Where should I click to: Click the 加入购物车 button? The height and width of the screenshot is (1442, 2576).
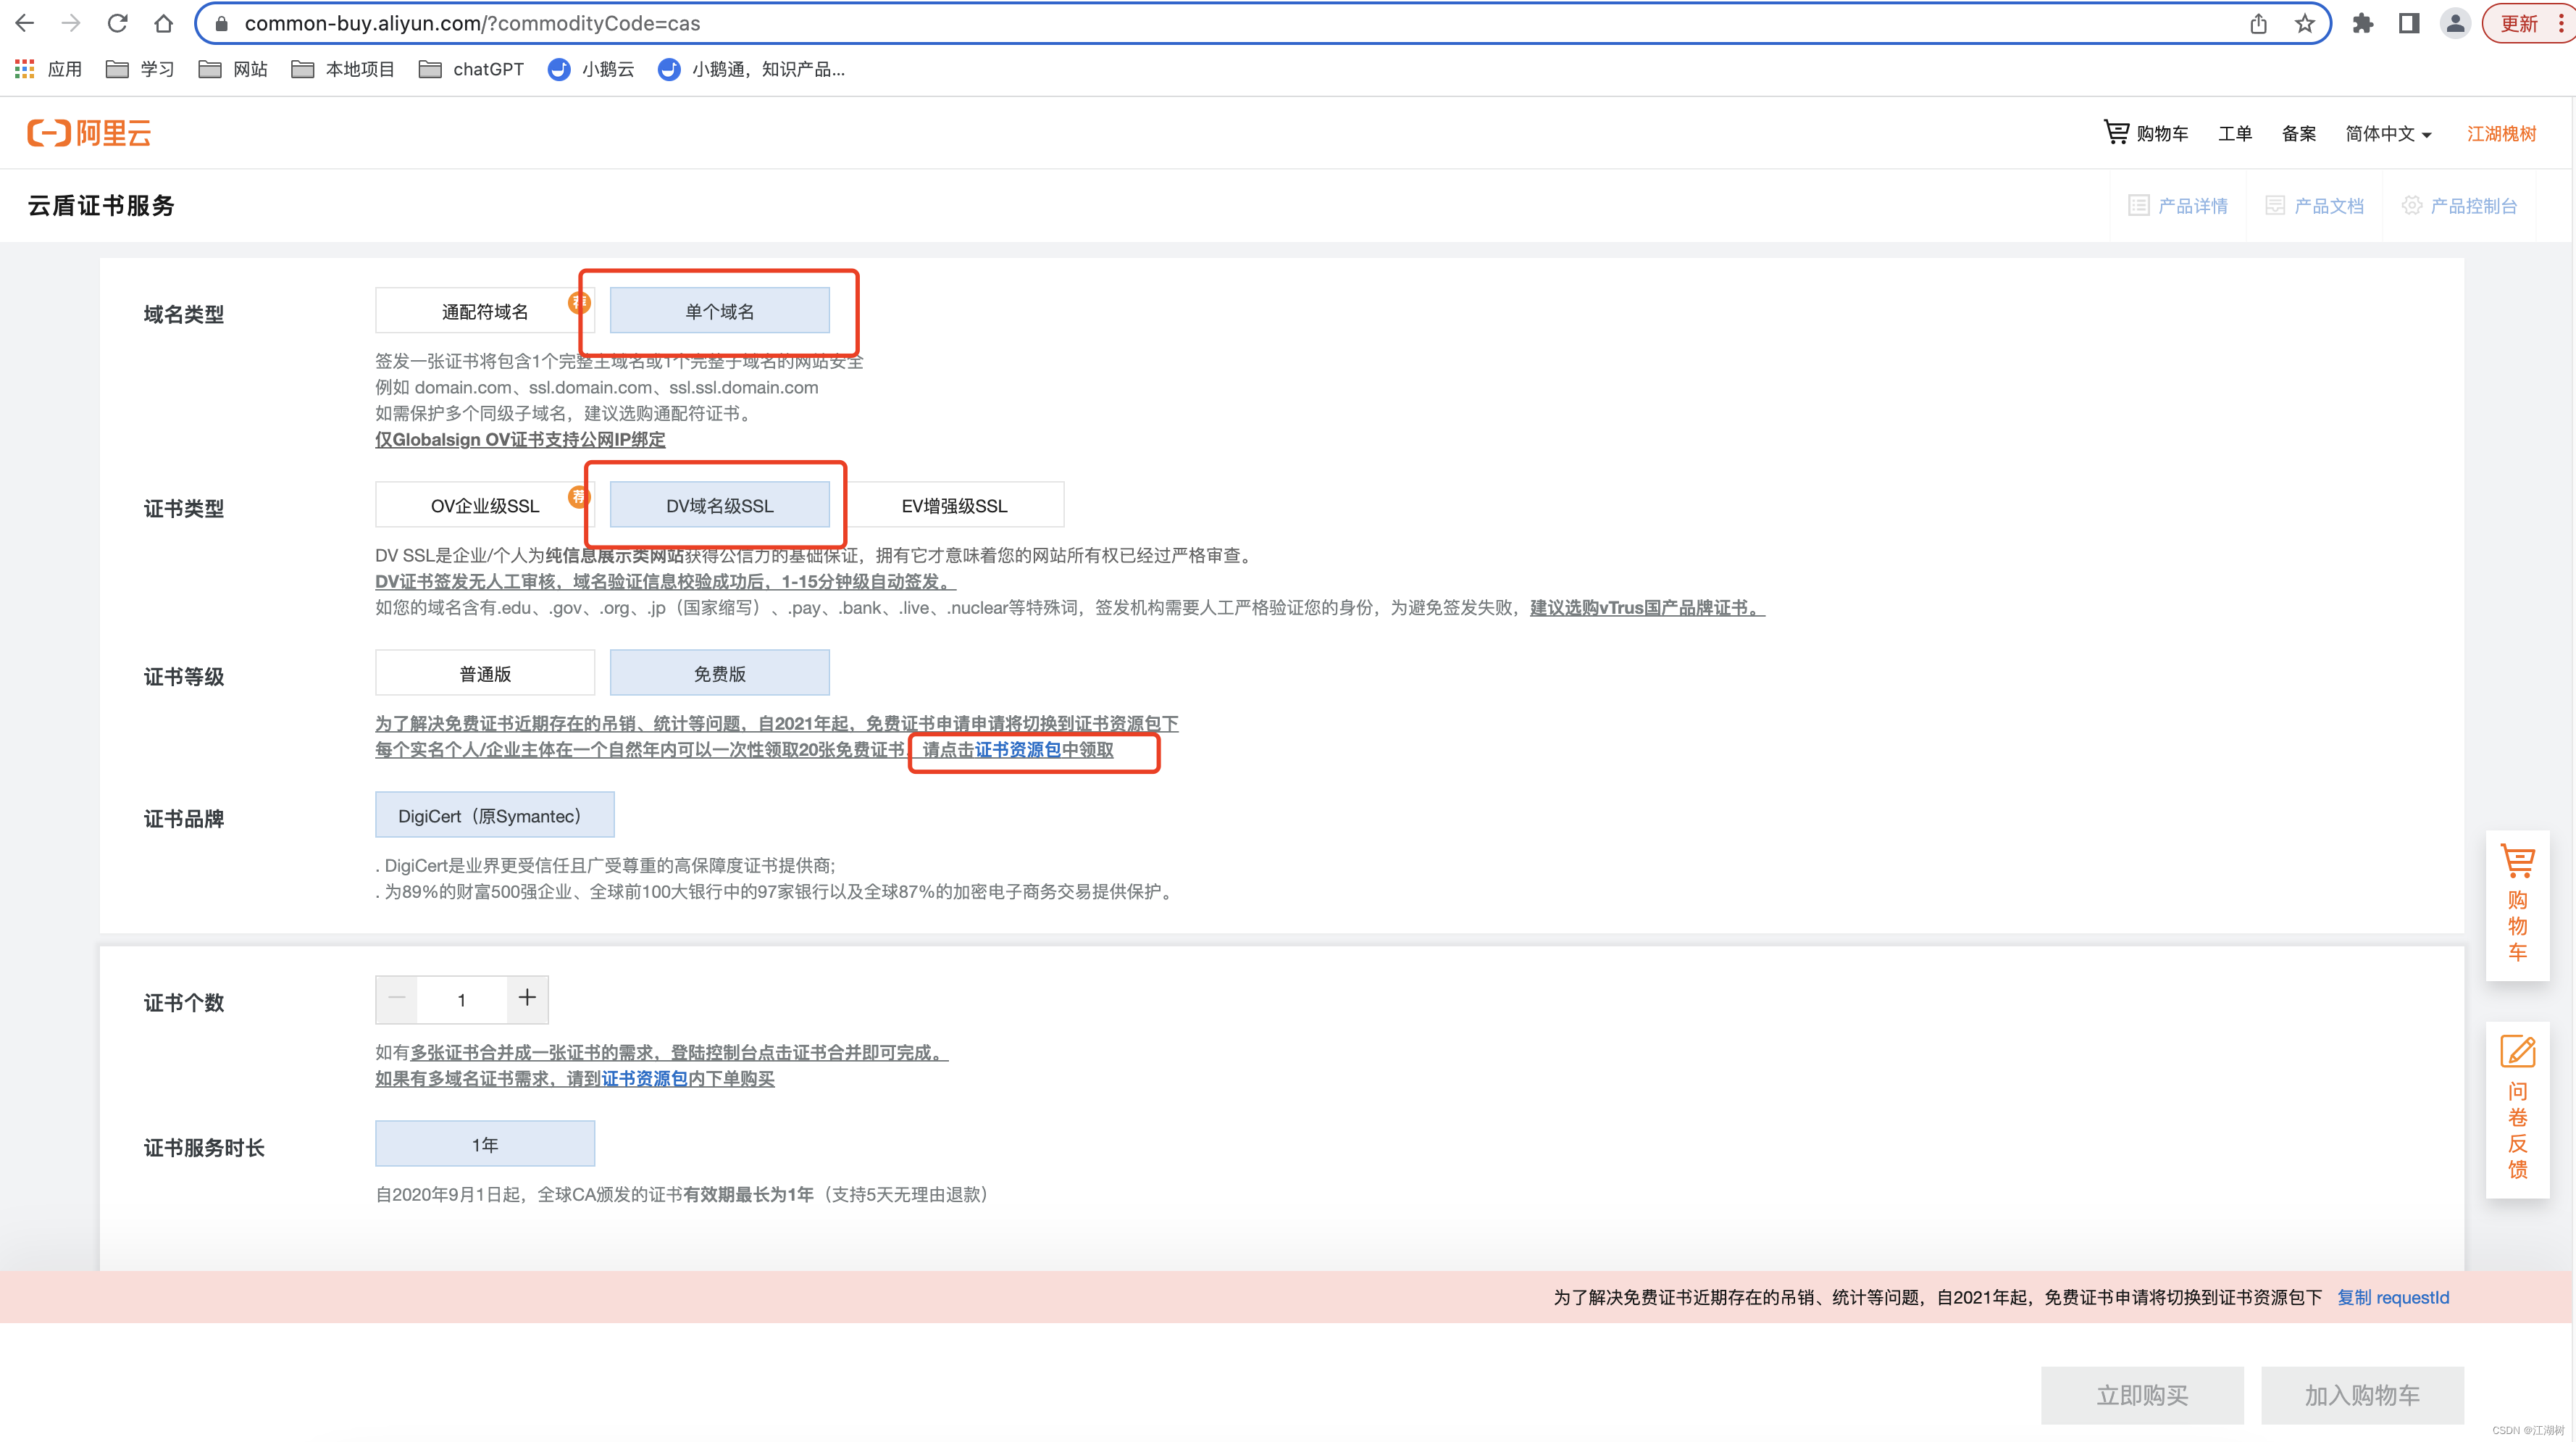point(2362,1395)
